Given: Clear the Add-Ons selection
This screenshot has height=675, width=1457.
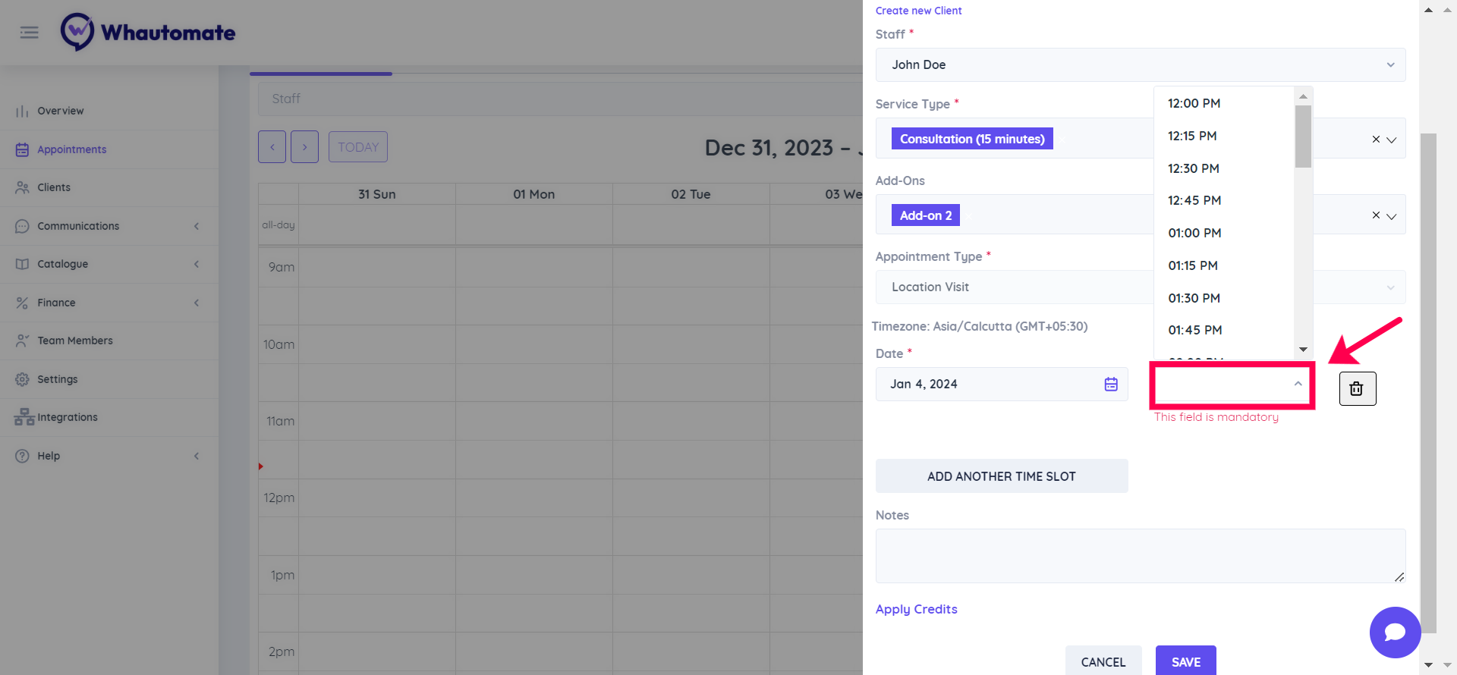Looking at the screenshot, I should pos(1376,215).
